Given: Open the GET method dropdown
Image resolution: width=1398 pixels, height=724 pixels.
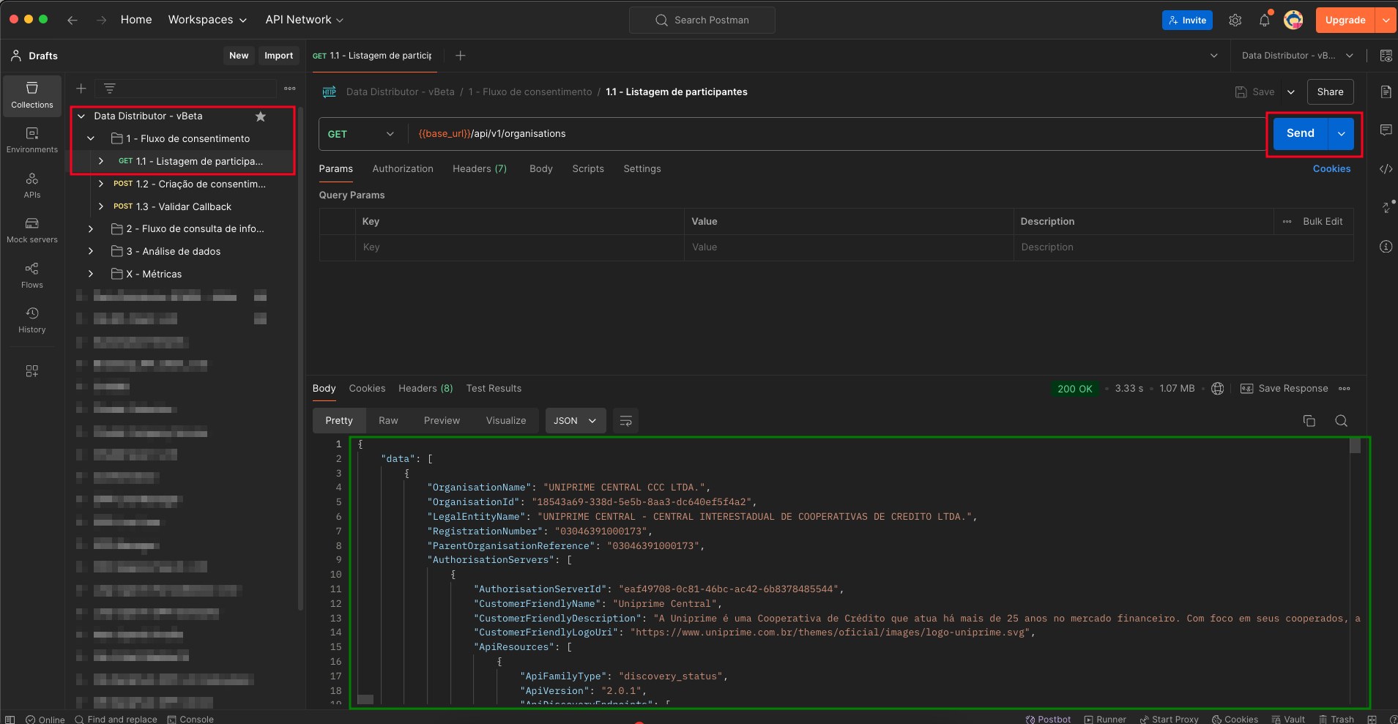Looking at the screenshot, I should pyautogui.click(x=360, y=134).
